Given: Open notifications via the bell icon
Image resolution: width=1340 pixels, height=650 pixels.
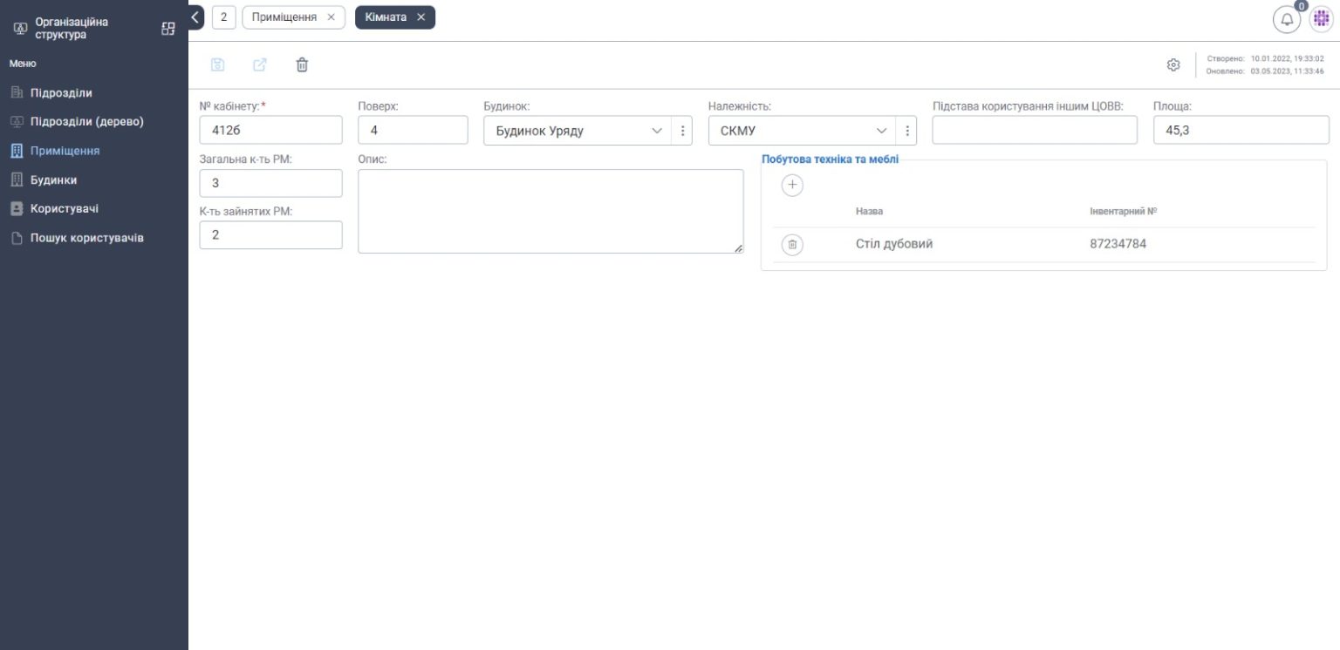Looking at the screenshot, I should [1287, 18].
